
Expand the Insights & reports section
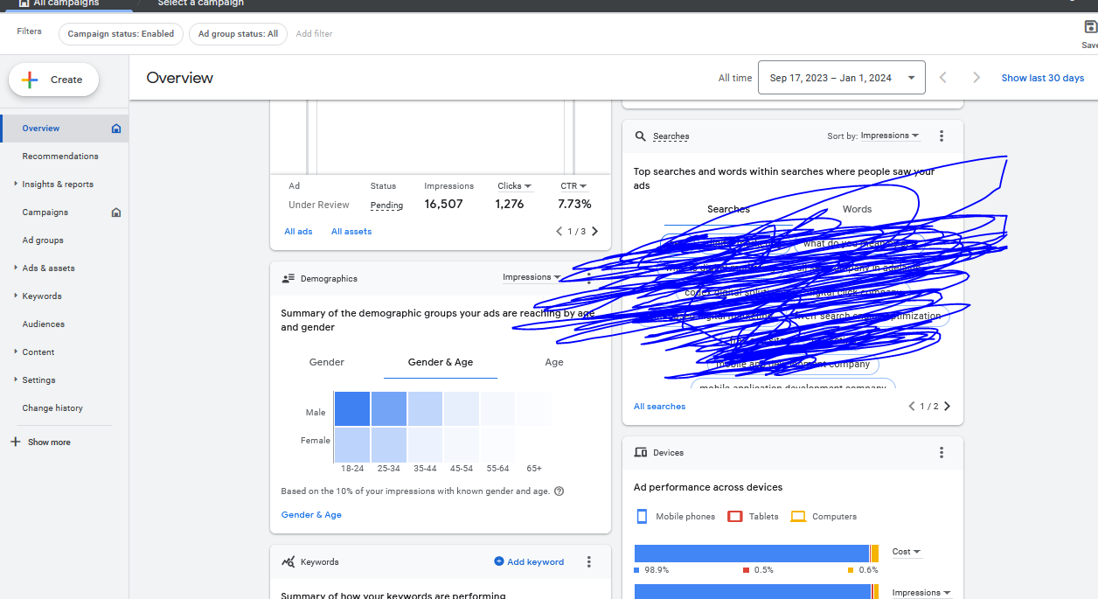click(16, 185)
